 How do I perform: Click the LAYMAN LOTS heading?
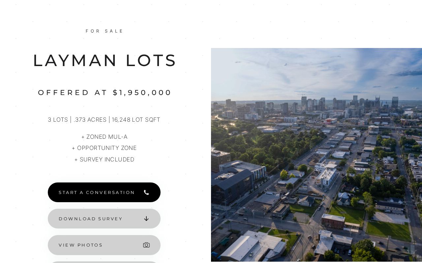[105, 60]
